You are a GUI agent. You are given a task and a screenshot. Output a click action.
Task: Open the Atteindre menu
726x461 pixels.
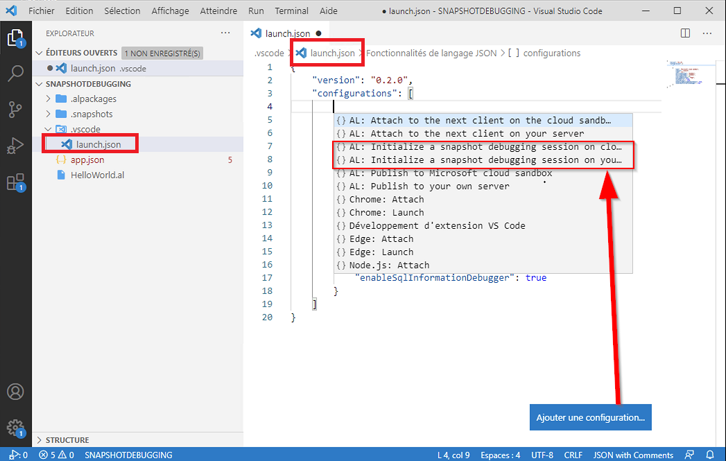tap(218, 10)
